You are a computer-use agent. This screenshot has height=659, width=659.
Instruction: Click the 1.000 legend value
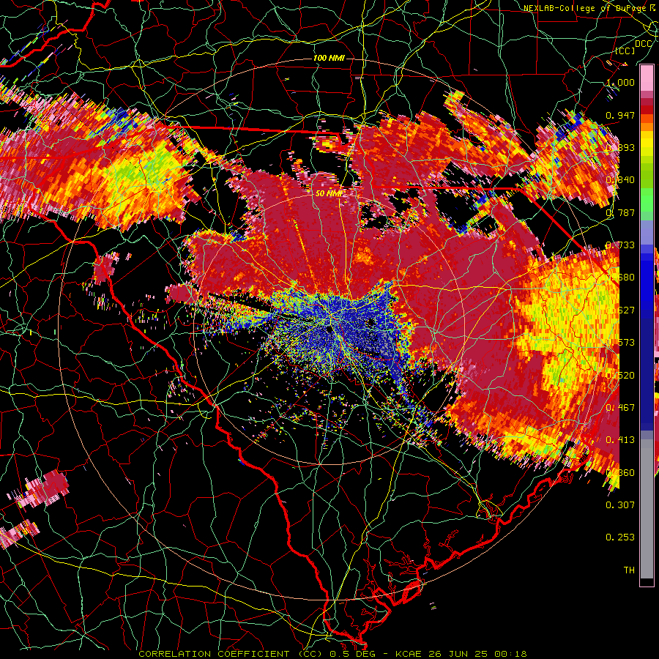click(620, 82)
